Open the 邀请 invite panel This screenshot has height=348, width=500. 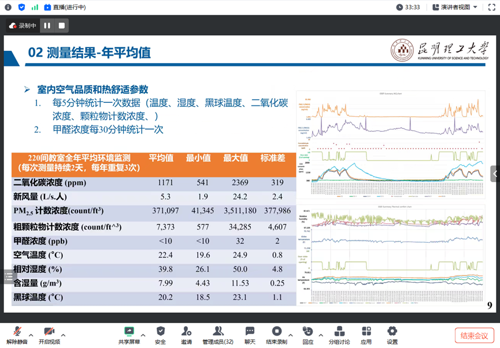tap(186, 335)
